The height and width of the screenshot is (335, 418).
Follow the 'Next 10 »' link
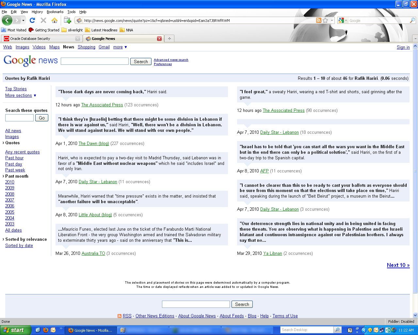tap(398, 265)
